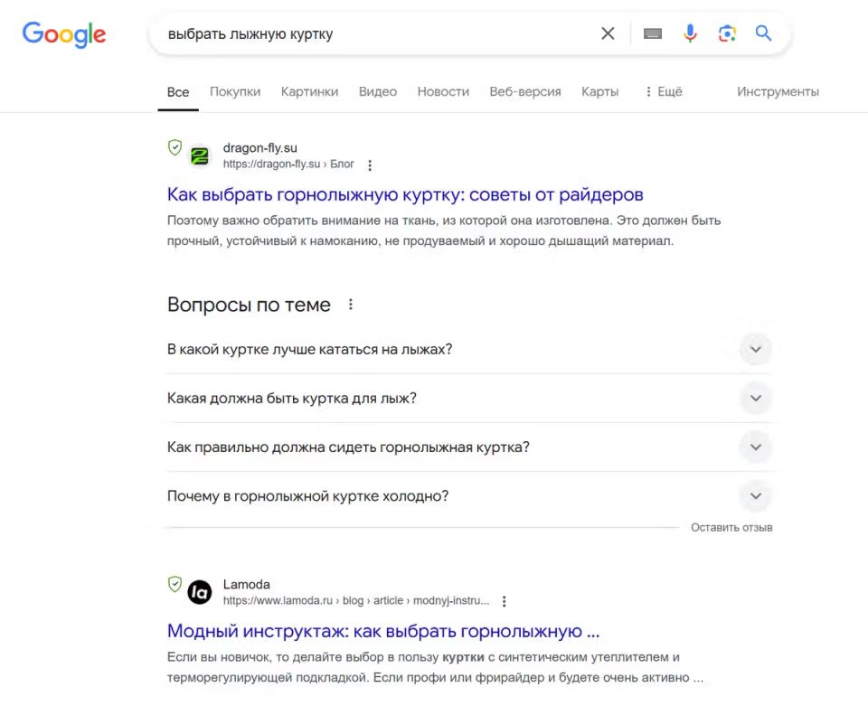
Task: Expand question В какой куртке лучше кататься
Action: 755,349
